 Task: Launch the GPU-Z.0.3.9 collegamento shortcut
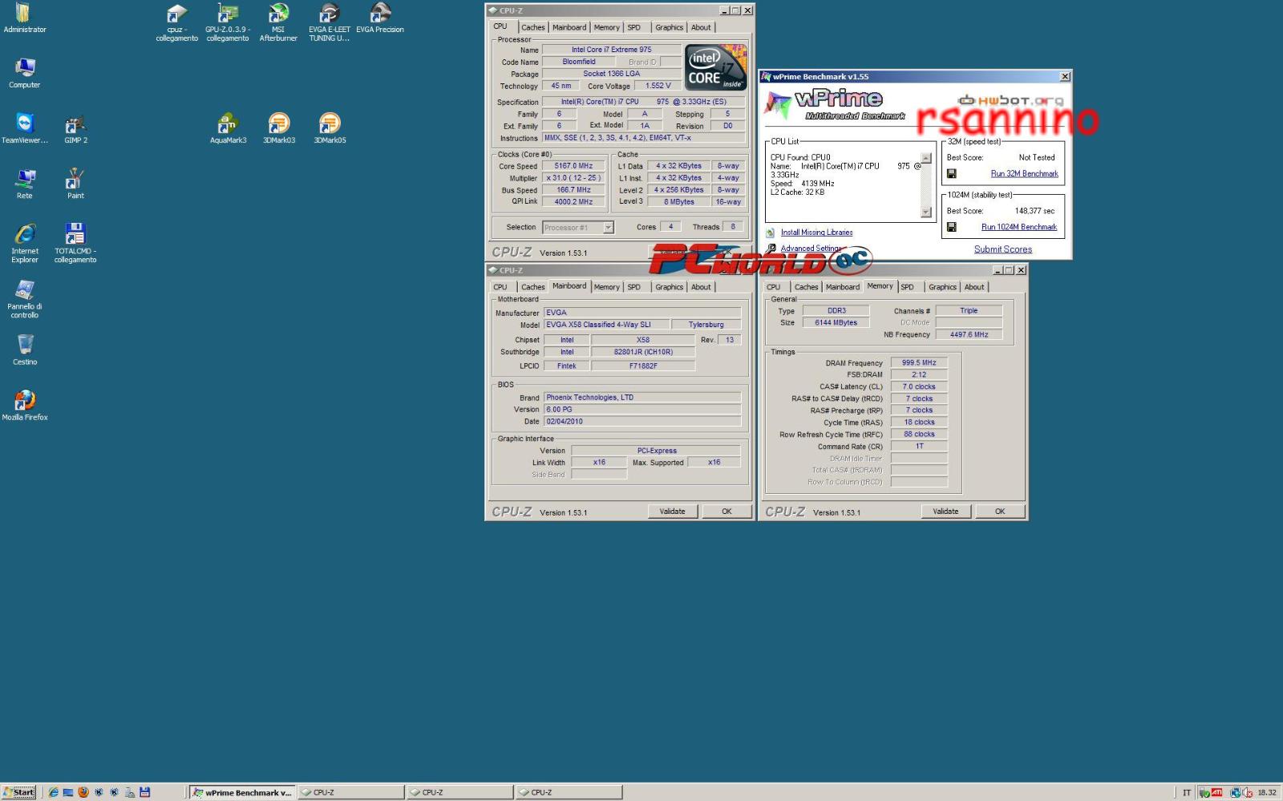coord(228,22)
